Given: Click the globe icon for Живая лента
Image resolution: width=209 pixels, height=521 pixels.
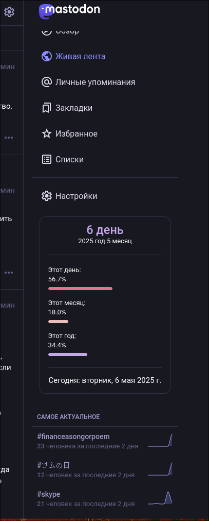Looking at the screenshot, I should [x=46, y=56].
